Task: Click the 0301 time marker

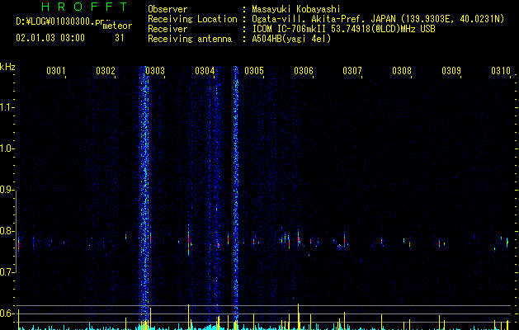Action: (x=55, y=70)
